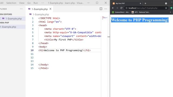Click the browser forward arrow
This screenshot has width=173, height=97.
click(x=117, y=8)
